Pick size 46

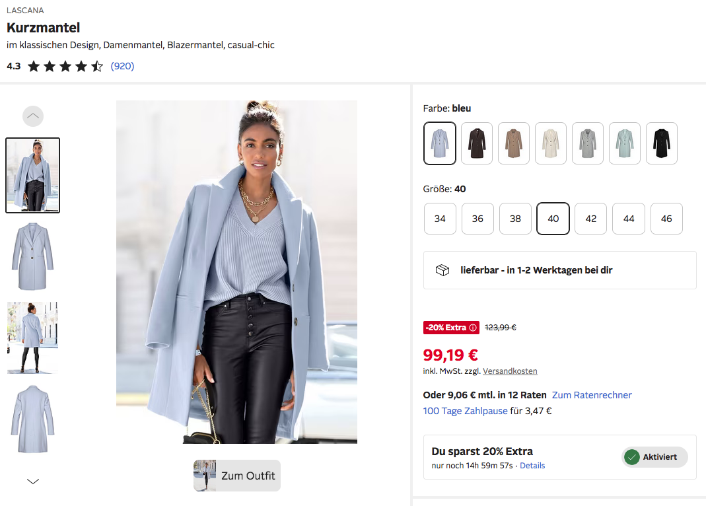[x=666, y=219]
